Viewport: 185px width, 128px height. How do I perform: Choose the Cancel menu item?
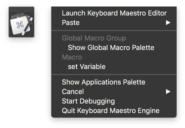(73, 91)
